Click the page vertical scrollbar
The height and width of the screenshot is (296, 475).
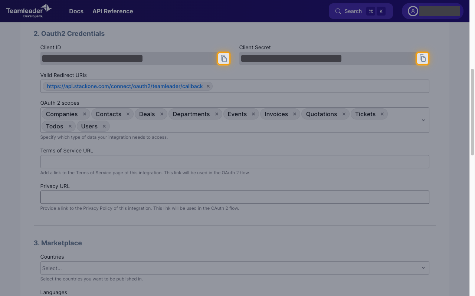click(472, 112)
